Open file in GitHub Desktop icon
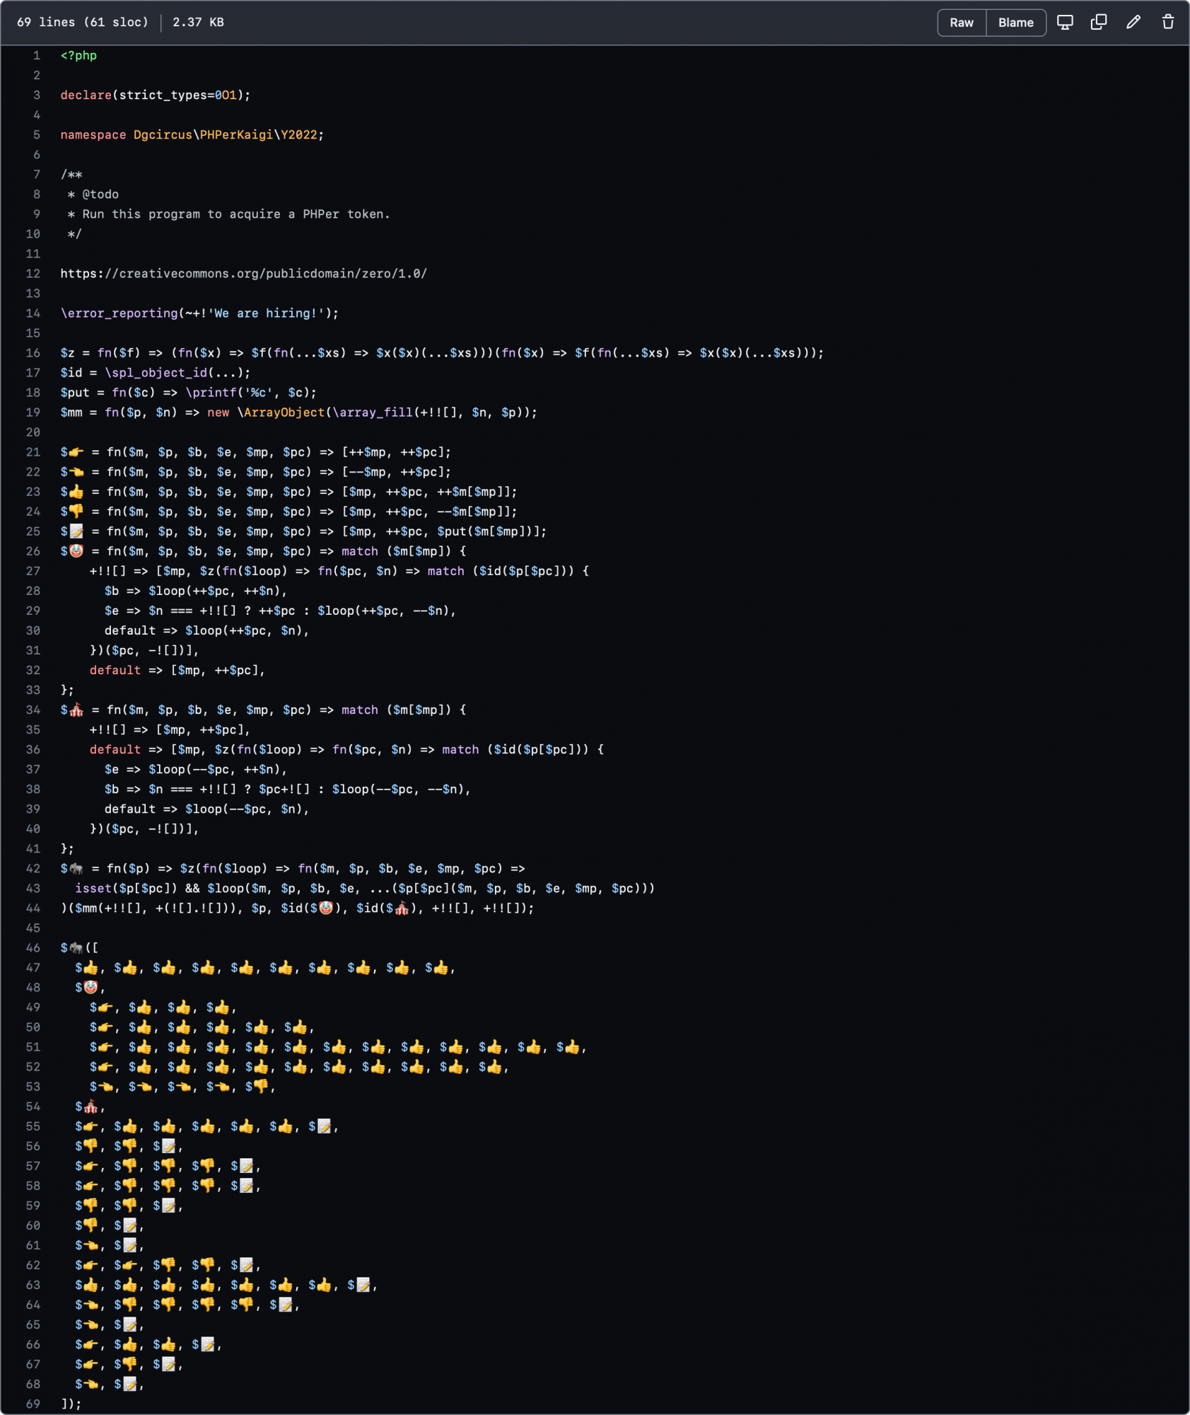Screen dimensions: 1190x1415 click(x=1065, y=22)
